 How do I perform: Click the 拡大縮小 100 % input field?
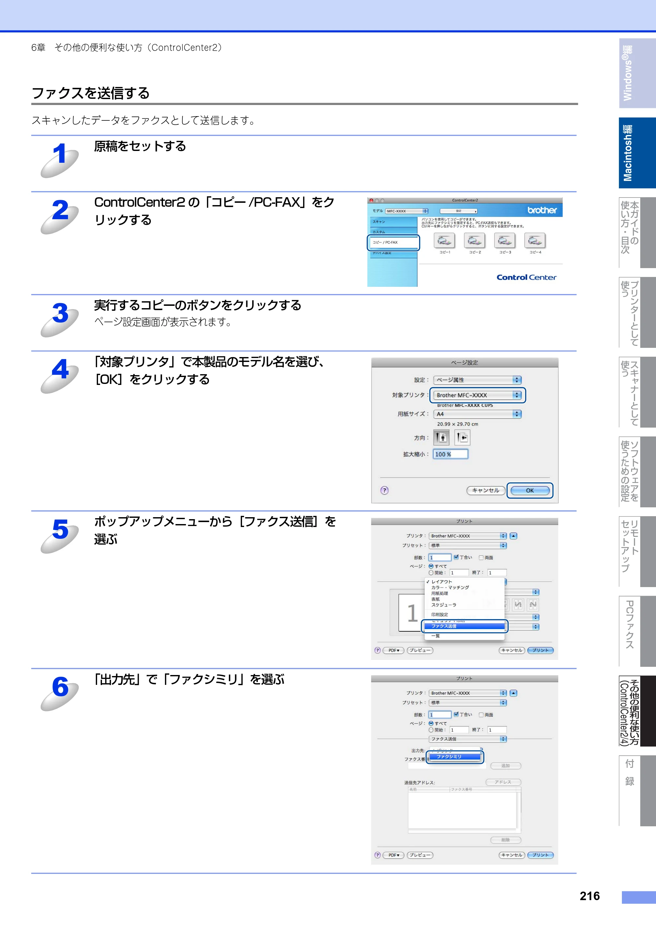[451, 454]
